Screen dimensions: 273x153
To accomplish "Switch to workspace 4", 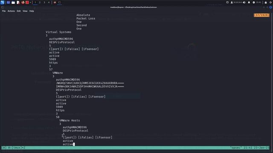I will click(49, 3).
